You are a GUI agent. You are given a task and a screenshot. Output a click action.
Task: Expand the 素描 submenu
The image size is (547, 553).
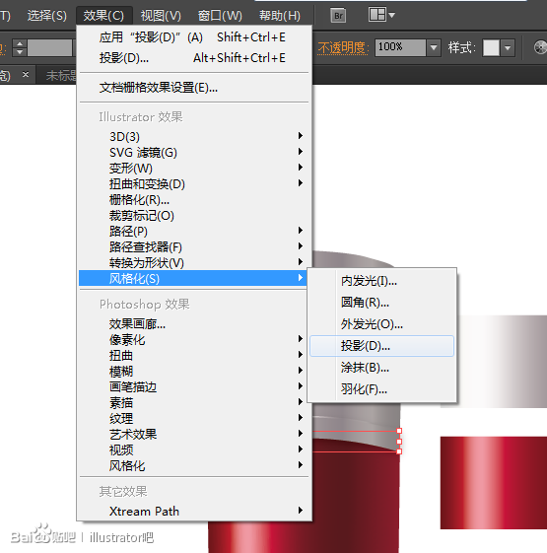[x=193, y=402]
